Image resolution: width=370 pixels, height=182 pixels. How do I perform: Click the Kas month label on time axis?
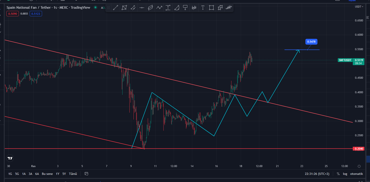point(33,166)
